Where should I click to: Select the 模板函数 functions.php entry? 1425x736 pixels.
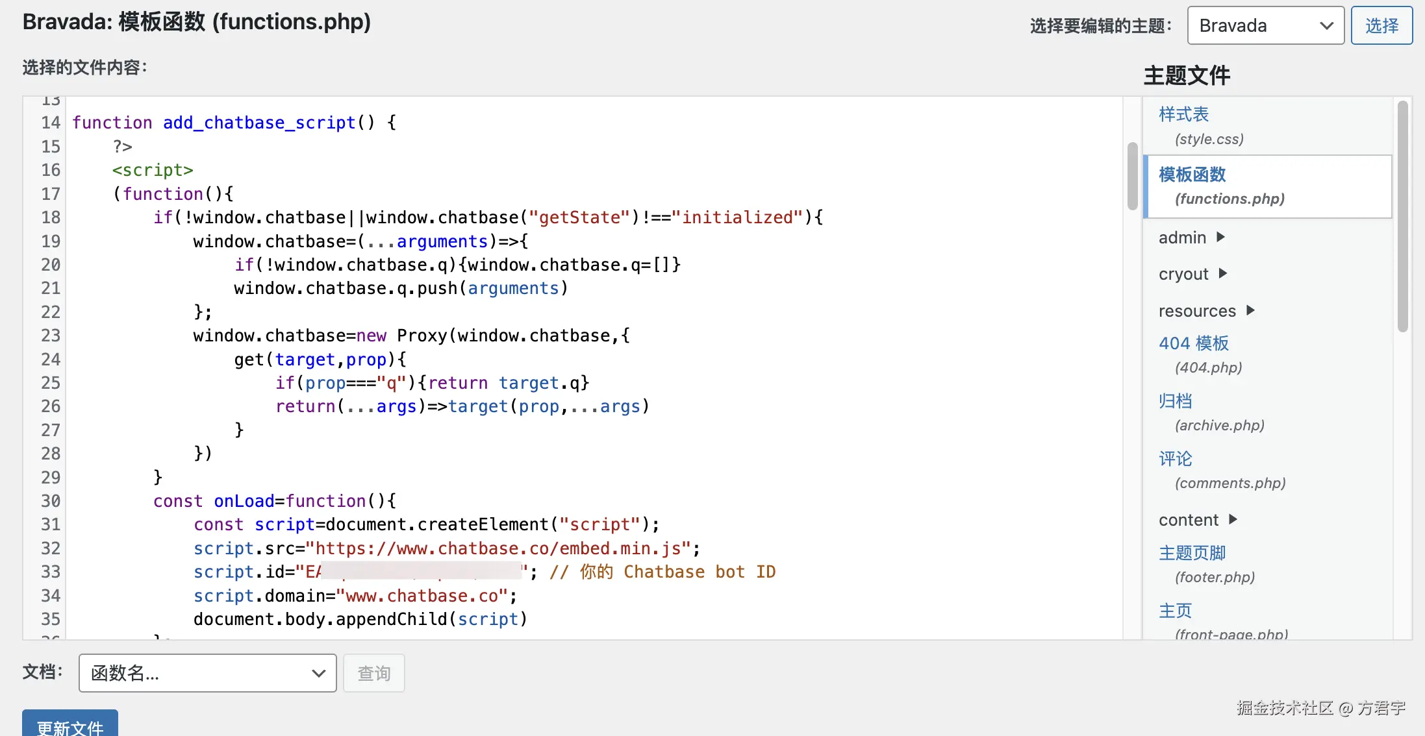(1192, 175)
